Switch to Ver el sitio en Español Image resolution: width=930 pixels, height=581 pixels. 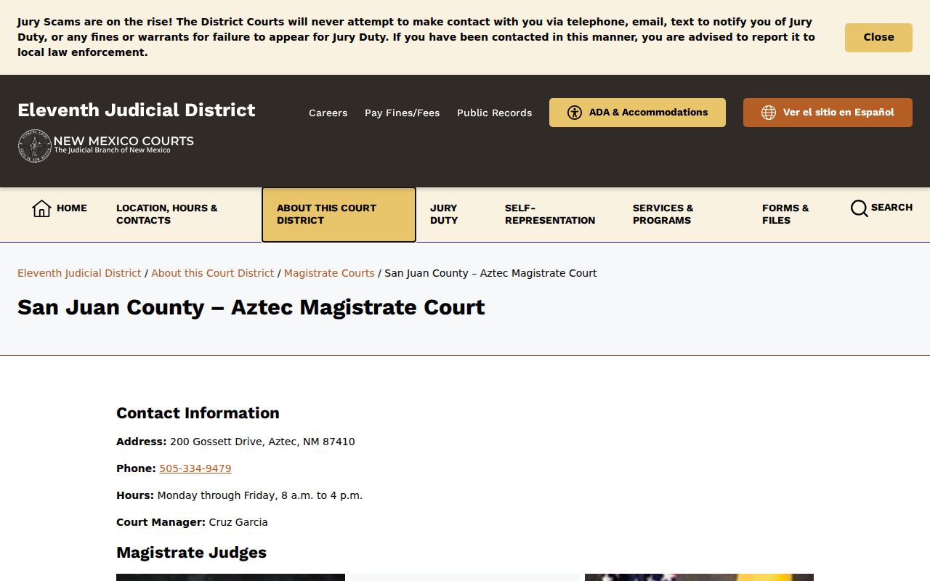828,113
